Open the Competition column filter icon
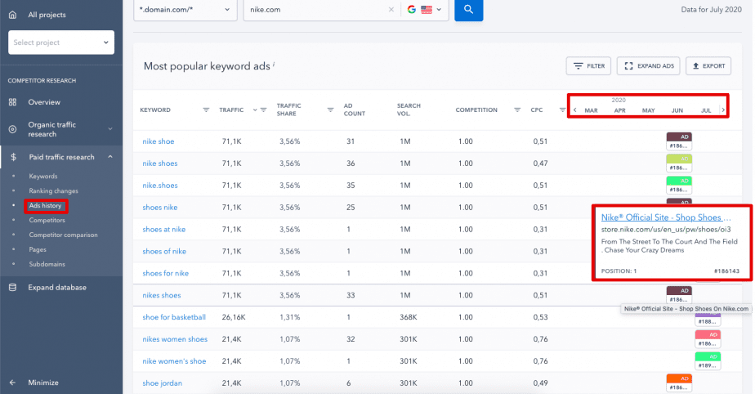This screenshot has width=755, height=394. pos(517,110)
